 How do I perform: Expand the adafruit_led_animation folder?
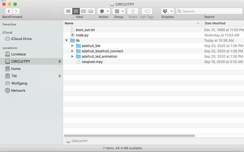point(72,56)
